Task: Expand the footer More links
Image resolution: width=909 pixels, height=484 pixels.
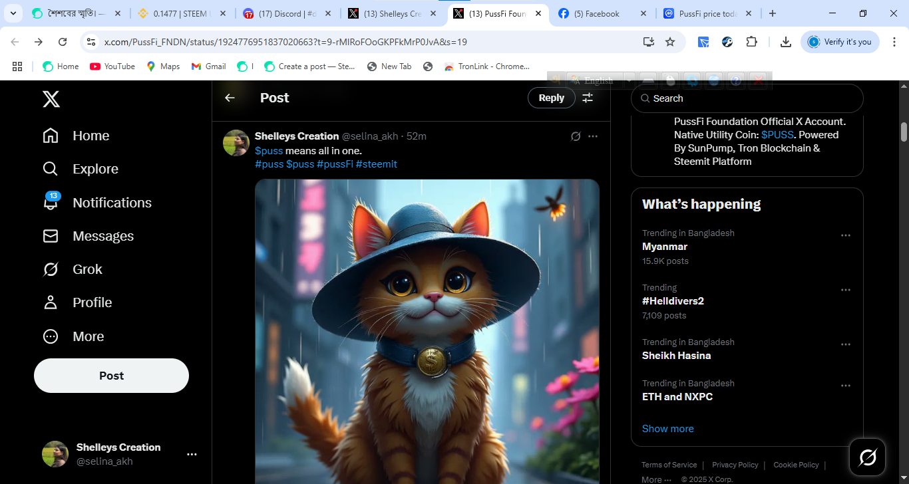Action: (x=656, y=479)
